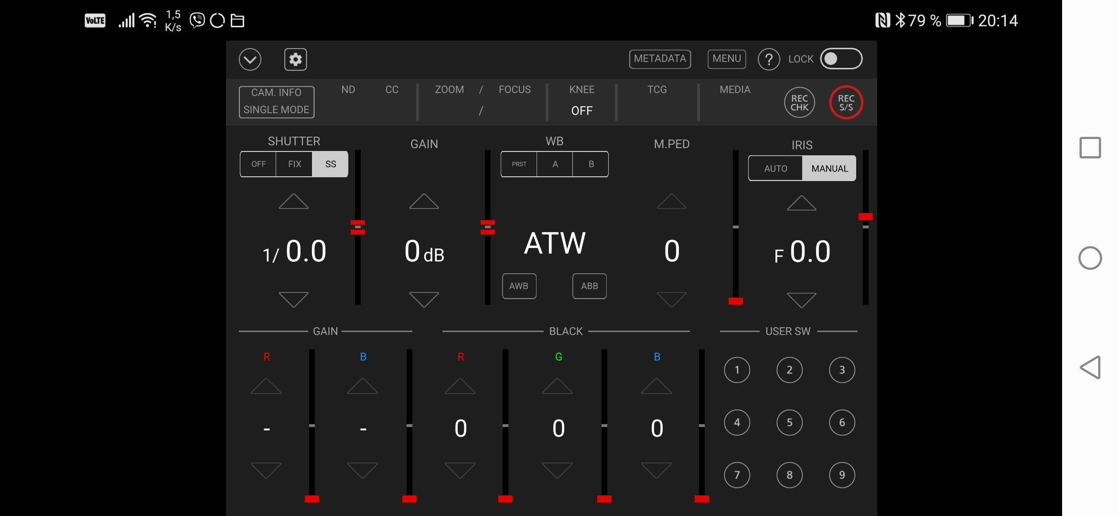The width and height of the screenshot is (1118, 516).
Task: Set shutter mode to OFF
Action: pyautogui.click(x=258, y=164)
